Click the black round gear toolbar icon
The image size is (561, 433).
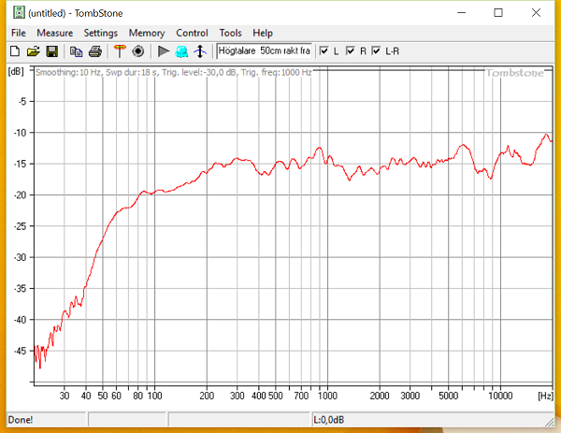(x=137, y=51)
